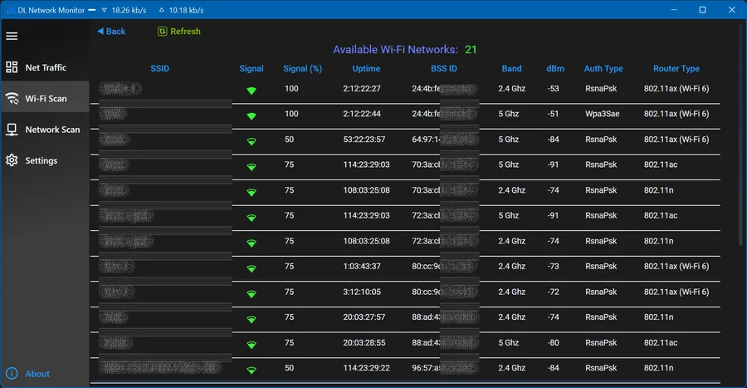The image size is (747, 388).
Task: Sort by the Uptime column header
Action: pyautogui.click(x=366, y=68)
